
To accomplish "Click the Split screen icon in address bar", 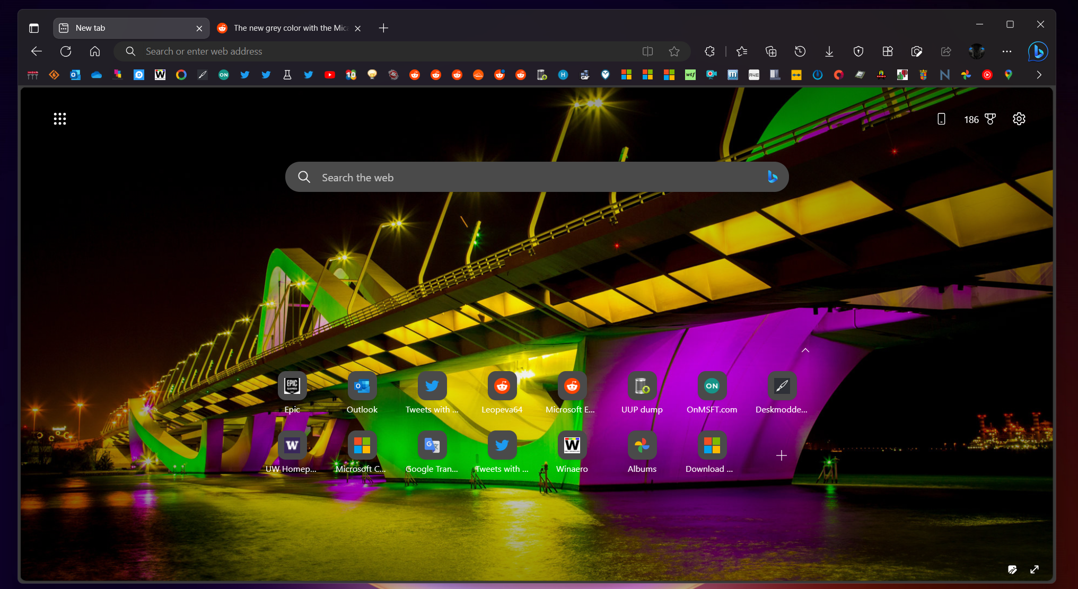I will pos(647,51).
